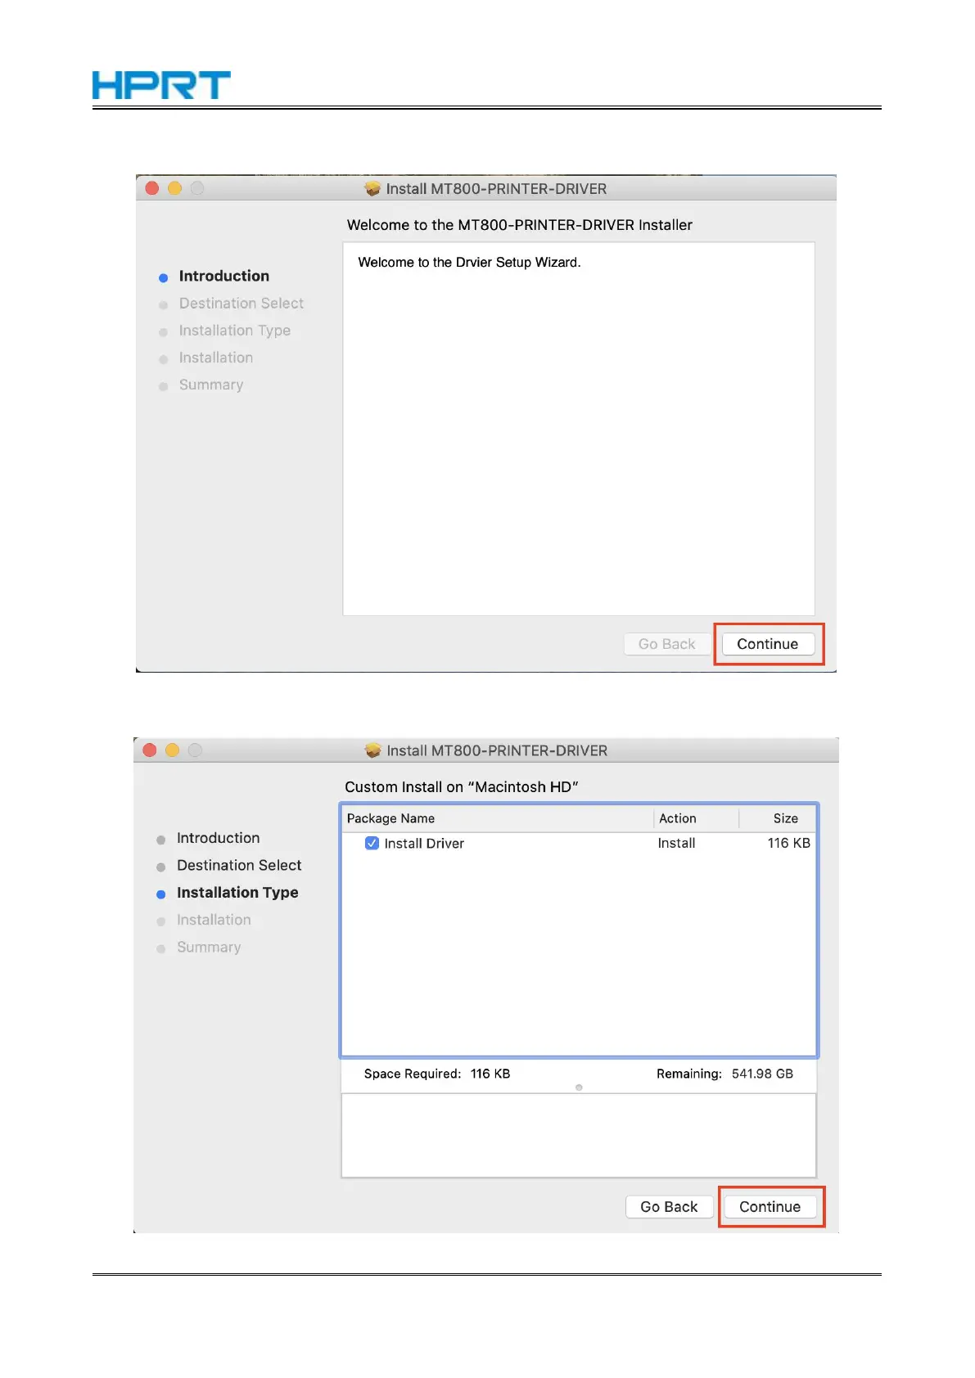
Task: Minimize the top installer window with the yellow button
Action: tap(174, 188)
